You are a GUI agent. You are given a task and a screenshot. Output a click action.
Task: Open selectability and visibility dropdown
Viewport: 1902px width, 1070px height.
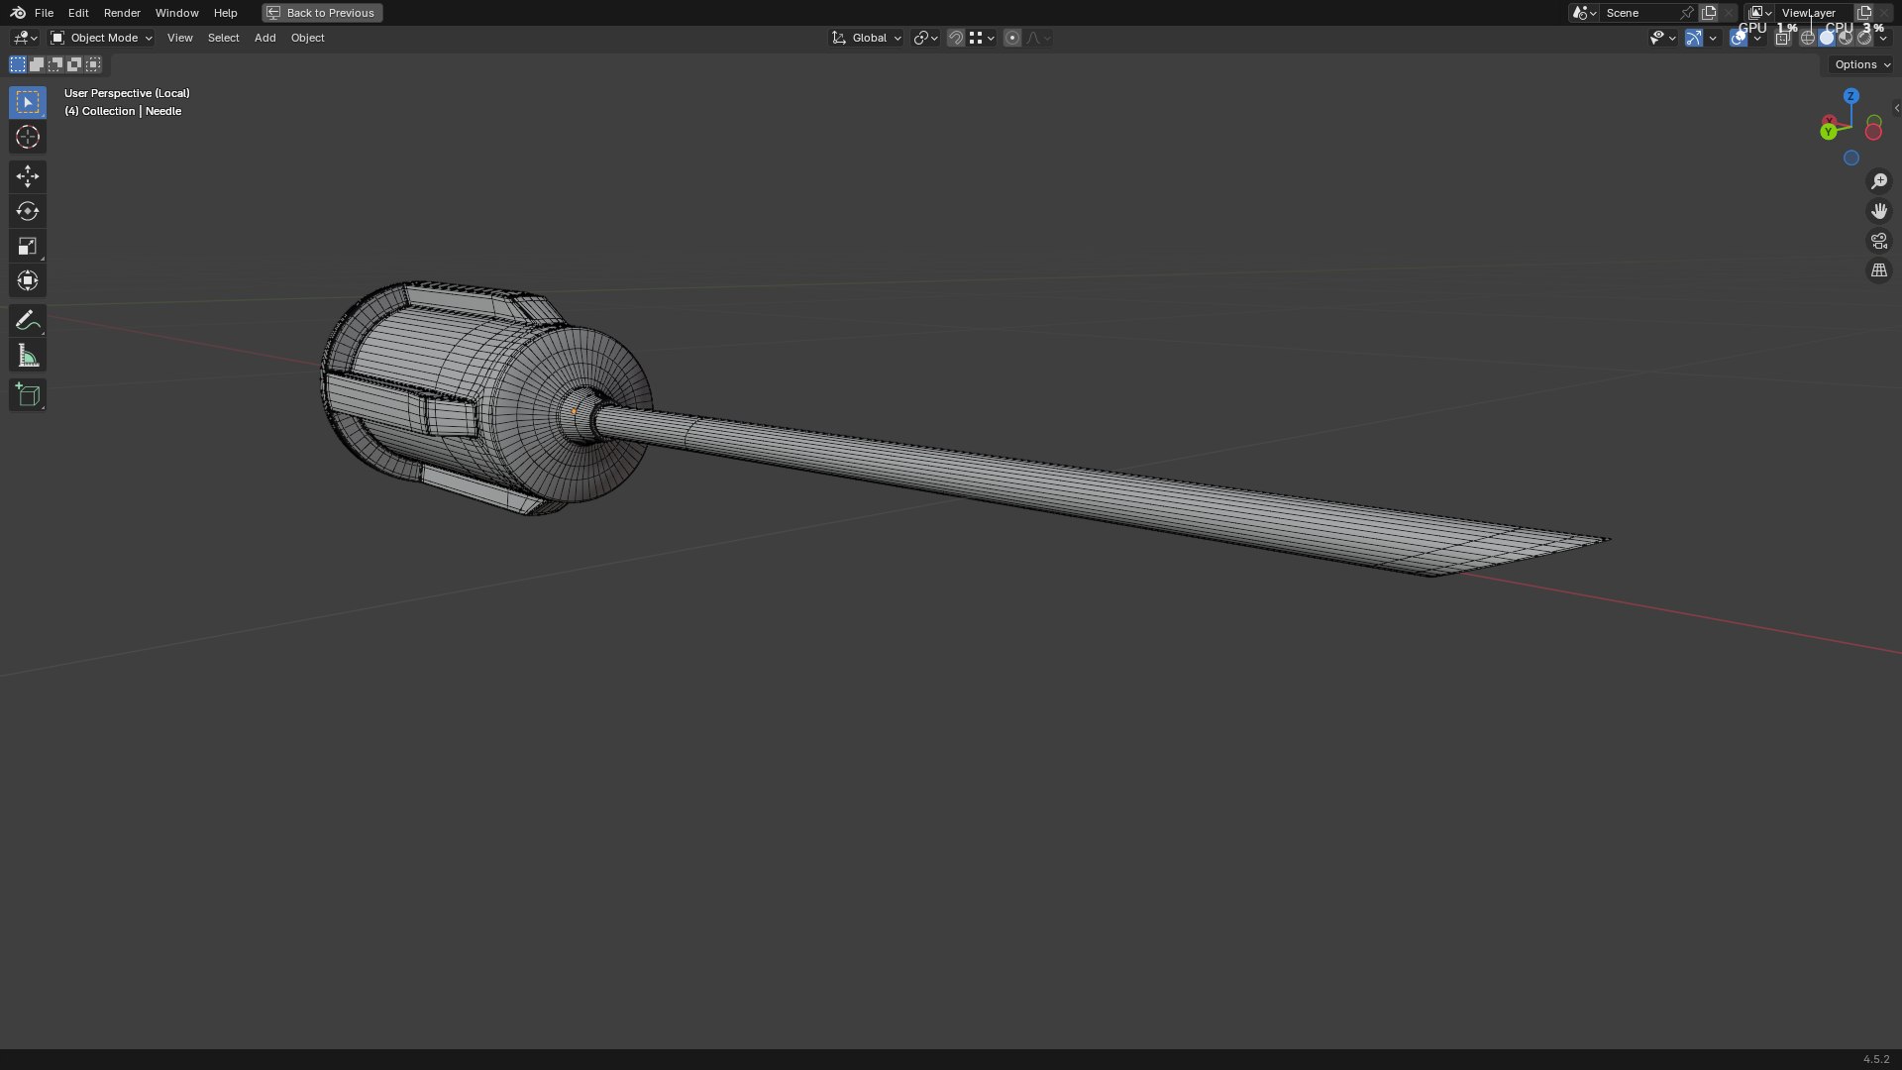tap(1661, 38)
